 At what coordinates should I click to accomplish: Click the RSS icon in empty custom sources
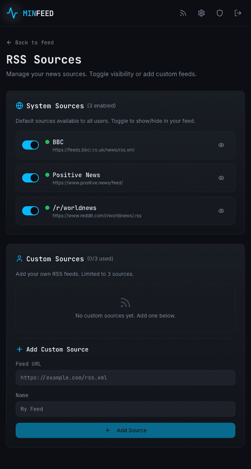[125, 303]
